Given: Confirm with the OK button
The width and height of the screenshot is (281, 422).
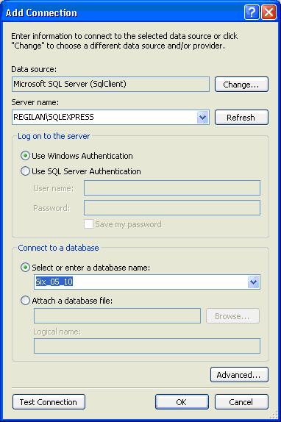Looking at the screenshot, I should pos(182,402).
